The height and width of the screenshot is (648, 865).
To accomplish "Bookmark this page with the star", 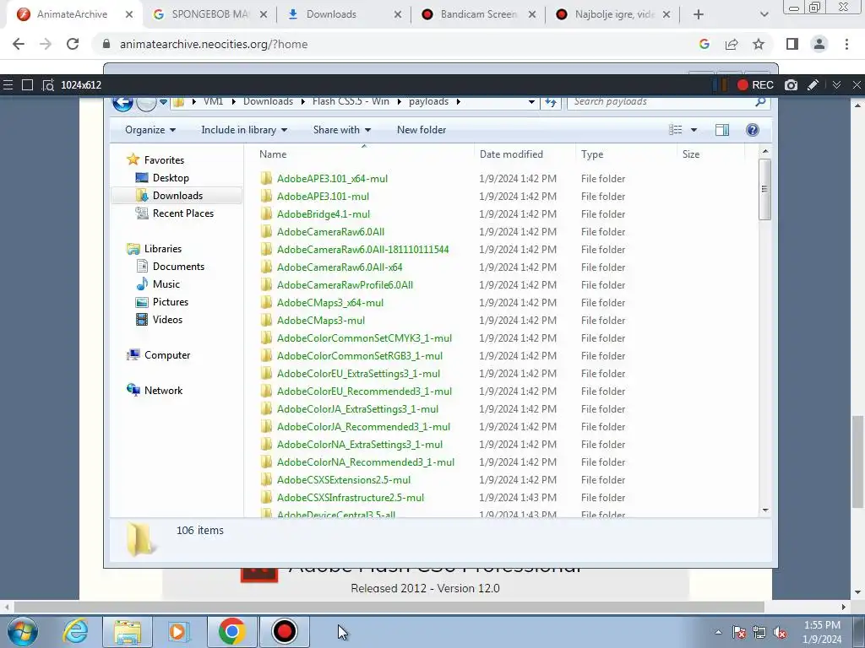I will pos(759,44).
